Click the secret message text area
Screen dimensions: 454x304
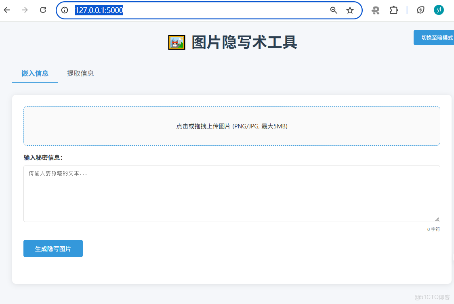pyautogui.click(x=231, y=194)
